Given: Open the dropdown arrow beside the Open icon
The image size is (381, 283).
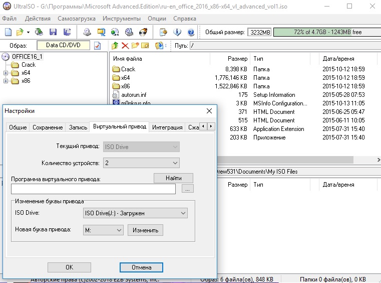Looking at the screenshot, I should click(28, 32).
